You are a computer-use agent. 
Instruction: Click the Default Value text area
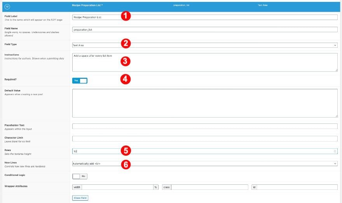[205, 103]
